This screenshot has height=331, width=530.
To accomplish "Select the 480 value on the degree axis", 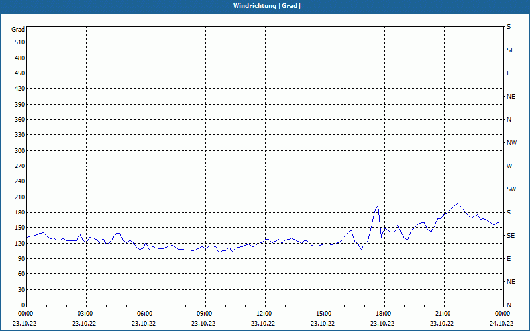I will [20, 58].
